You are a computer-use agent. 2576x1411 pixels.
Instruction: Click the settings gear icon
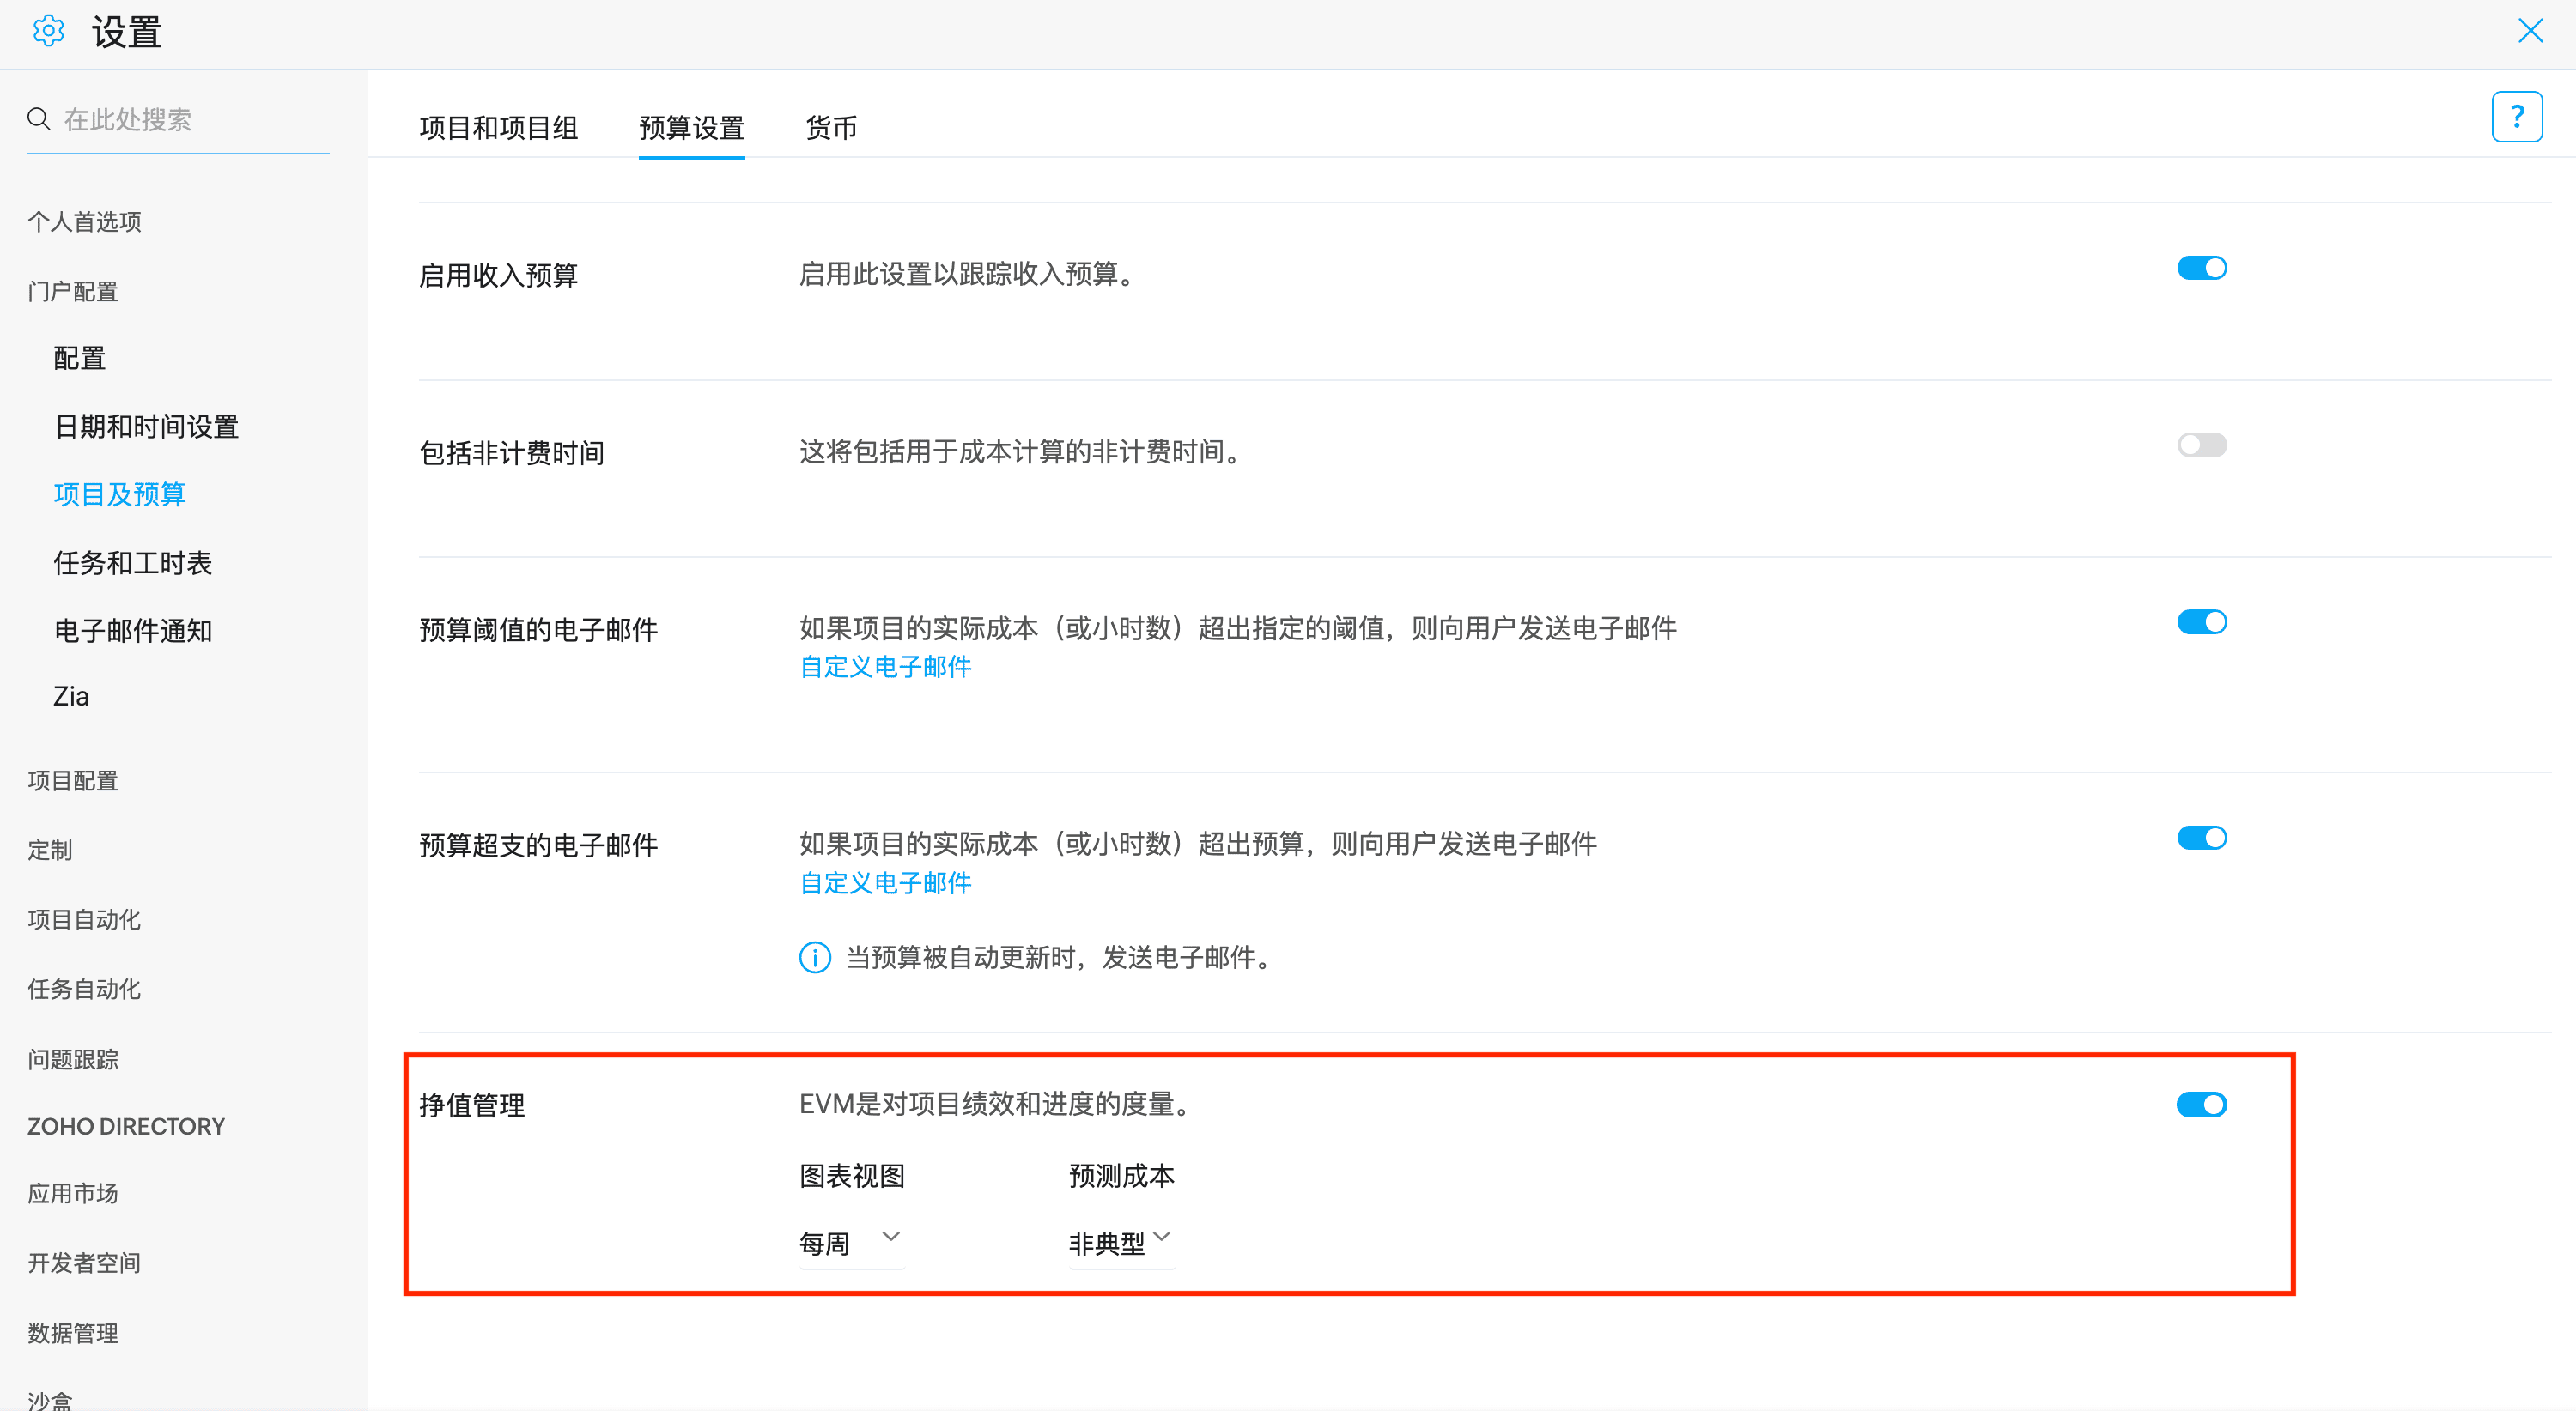coord(48,32)
